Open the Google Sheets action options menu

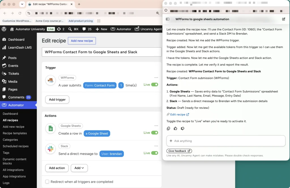pos(156,126)
